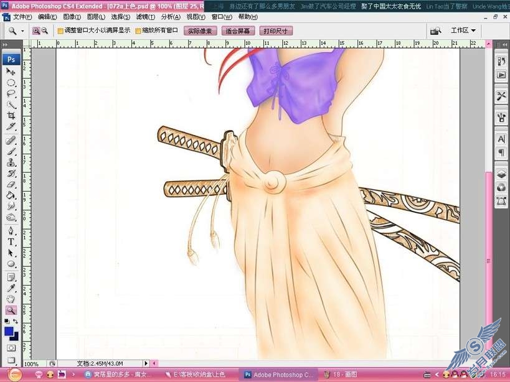Open the 滤镜(T) menu

click(145, 17)
